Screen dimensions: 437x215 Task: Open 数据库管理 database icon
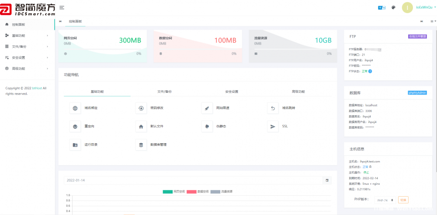[141, 145]
